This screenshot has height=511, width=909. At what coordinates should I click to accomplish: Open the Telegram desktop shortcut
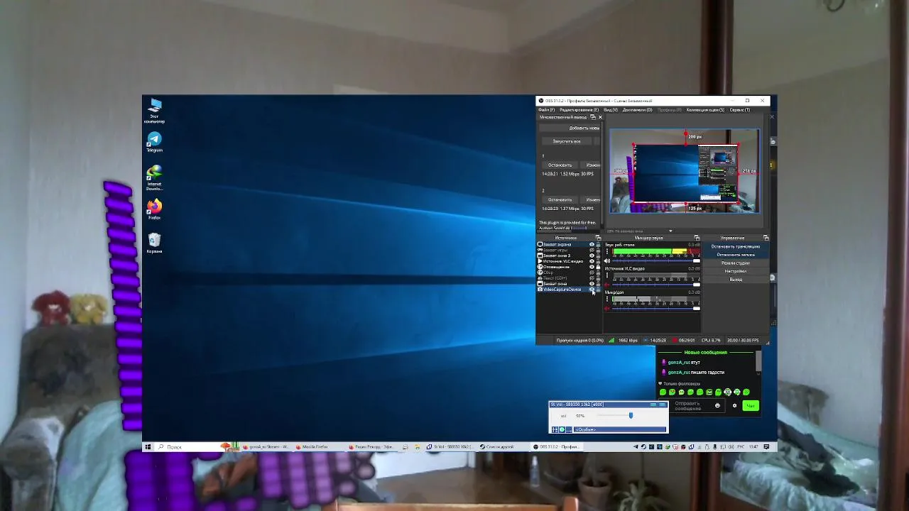coord(154,142)
